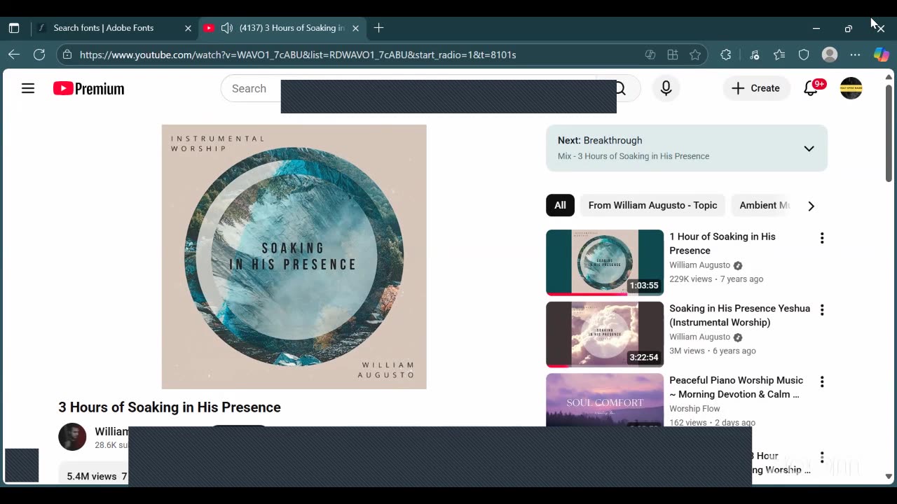Open Soaking in His Presence Yeshua video title
Image resolution: width=897 pixels, height=504 pixels.
[739, 315]
